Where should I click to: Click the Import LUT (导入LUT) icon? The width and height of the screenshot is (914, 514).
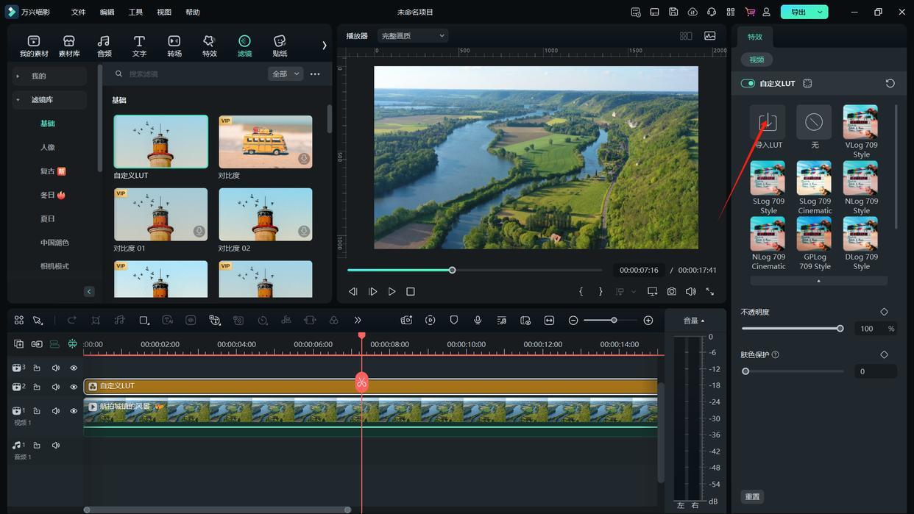point(768,122)
